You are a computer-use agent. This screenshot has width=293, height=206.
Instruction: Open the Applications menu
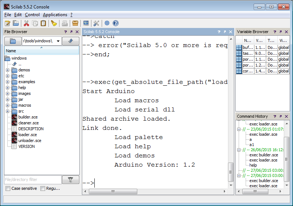[x=55, y=15]
